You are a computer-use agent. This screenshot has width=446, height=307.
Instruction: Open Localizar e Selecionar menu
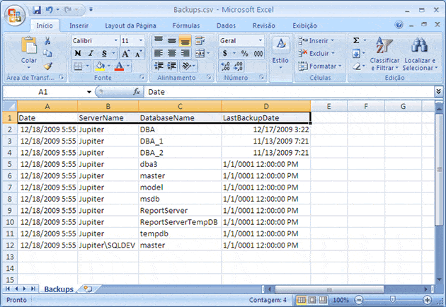click(420, 54)
